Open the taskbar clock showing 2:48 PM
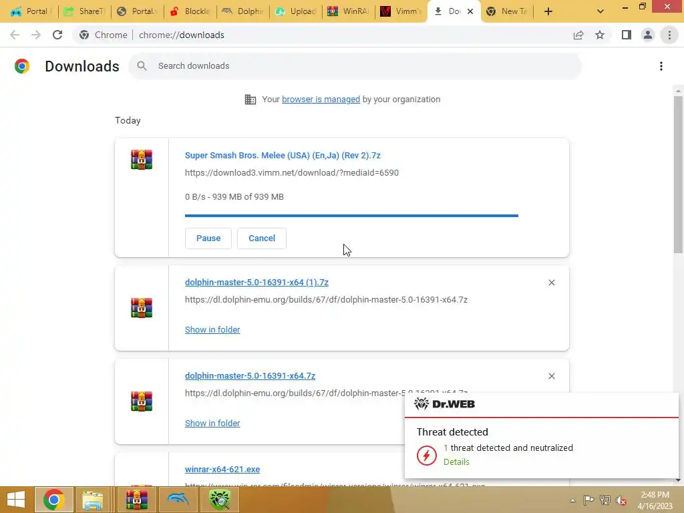 click(655, 500)
